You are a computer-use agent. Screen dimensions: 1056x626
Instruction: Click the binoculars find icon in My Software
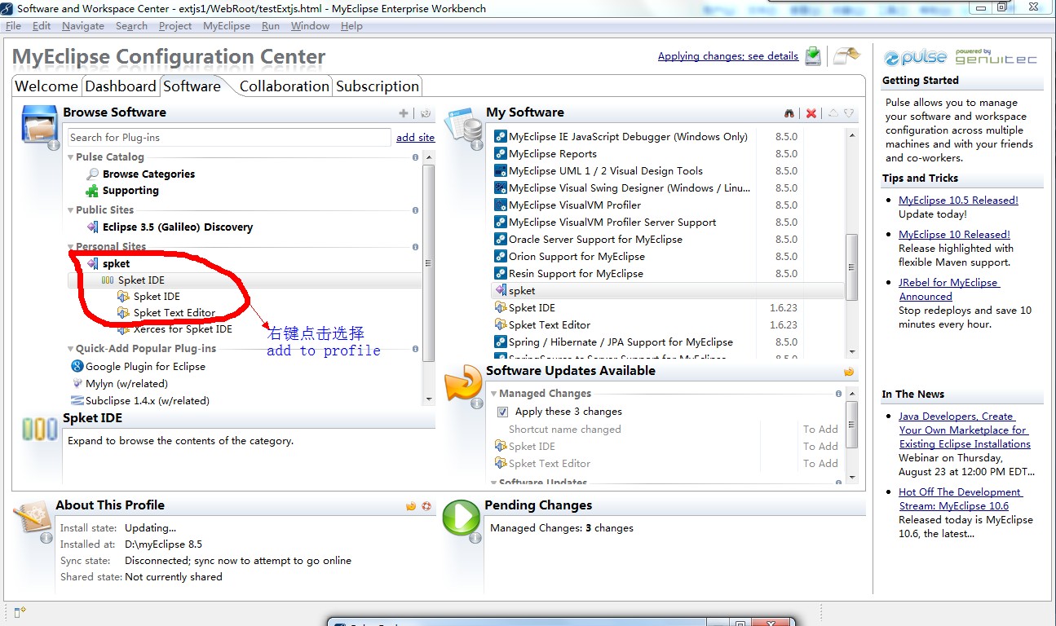point(789,113)
